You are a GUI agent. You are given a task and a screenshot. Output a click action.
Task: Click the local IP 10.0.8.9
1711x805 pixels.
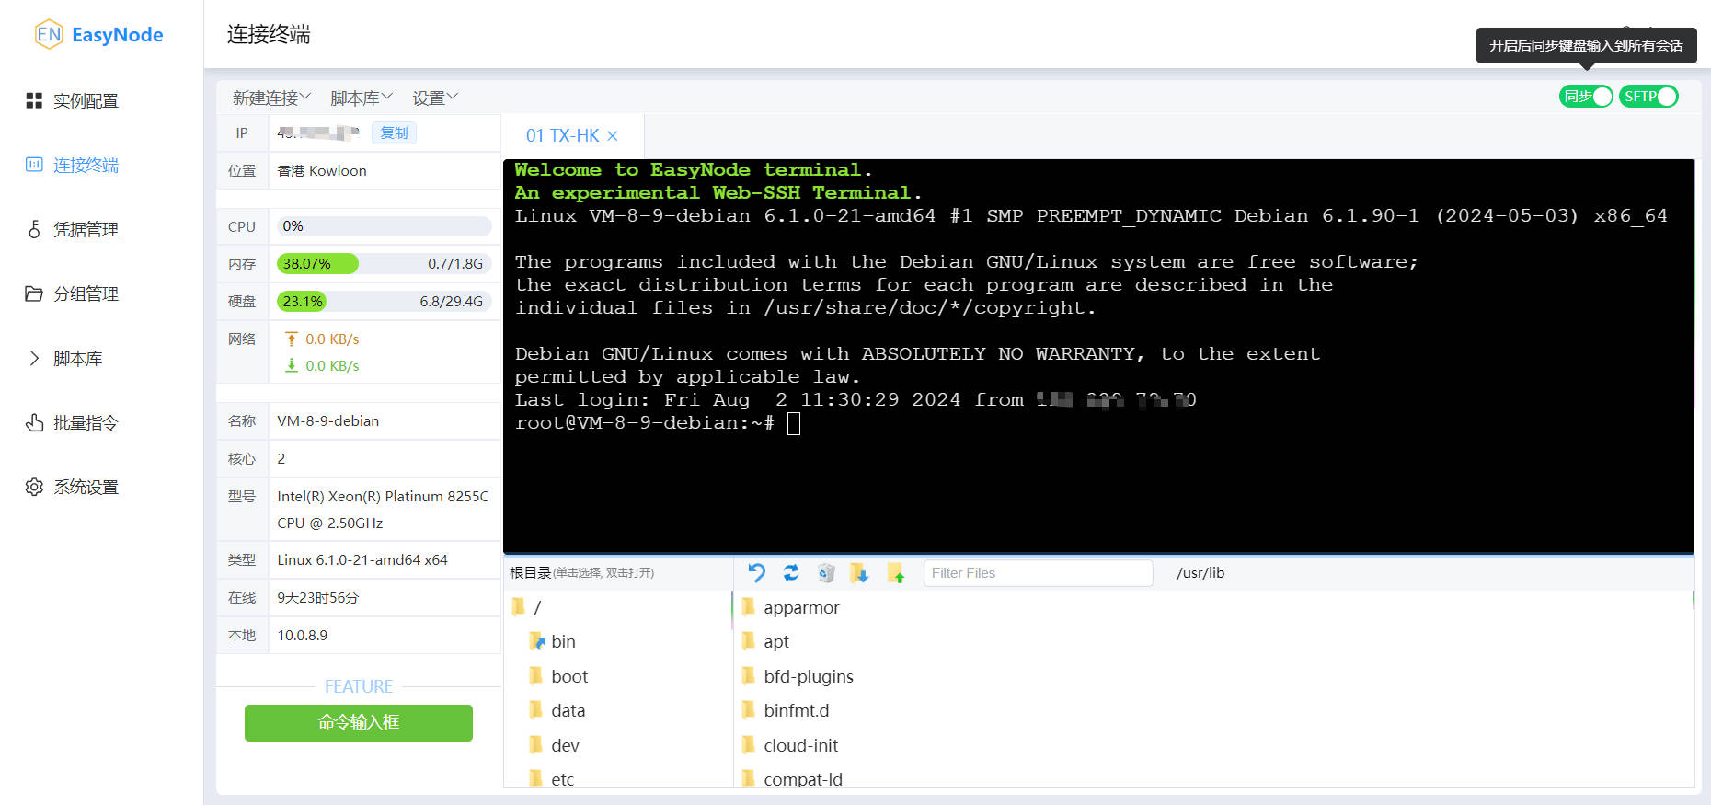click(x=303, y=636)
